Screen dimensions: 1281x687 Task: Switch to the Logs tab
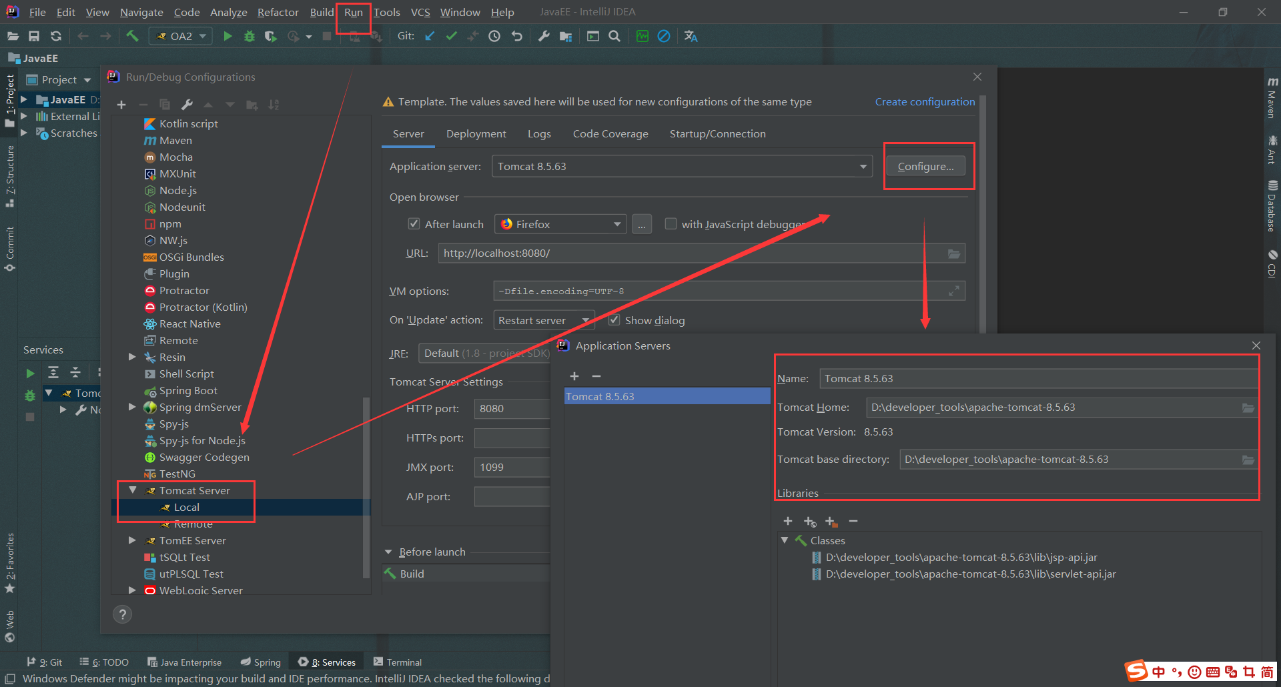click(539, 134)
